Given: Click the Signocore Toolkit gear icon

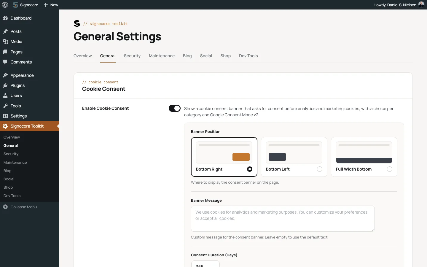Looking at the screenshot, I should [x=5, y=126].
